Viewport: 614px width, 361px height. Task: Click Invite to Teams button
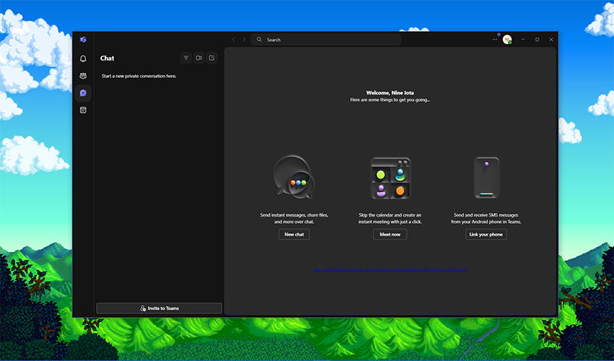point(159,308)
